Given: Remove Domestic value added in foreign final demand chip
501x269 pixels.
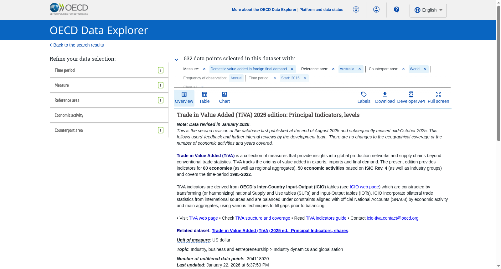Looking at the screenshot, I should coord(292,69).
